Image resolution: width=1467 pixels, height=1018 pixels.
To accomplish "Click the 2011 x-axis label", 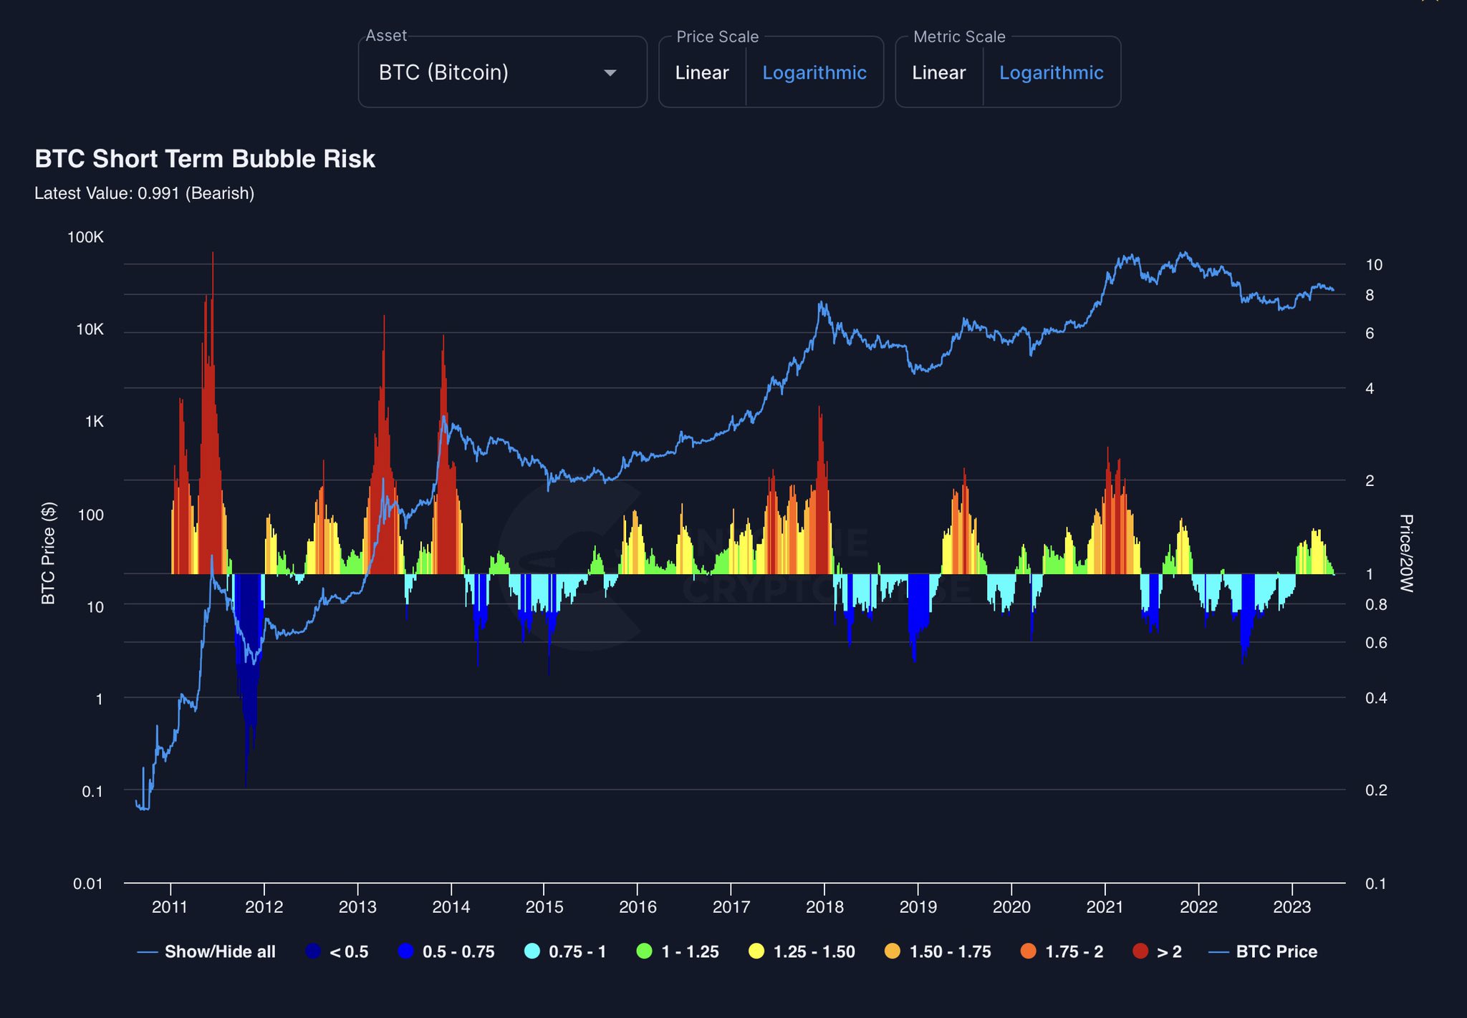I will (170, 907).
